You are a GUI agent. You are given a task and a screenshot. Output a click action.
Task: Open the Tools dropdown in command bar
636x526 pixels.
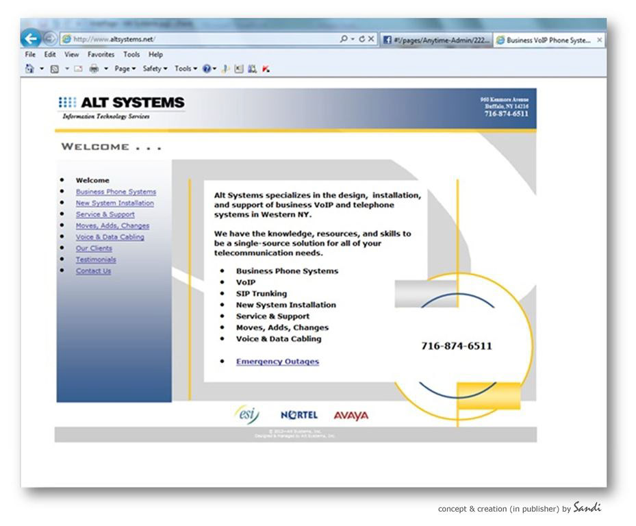click(186, 68)
